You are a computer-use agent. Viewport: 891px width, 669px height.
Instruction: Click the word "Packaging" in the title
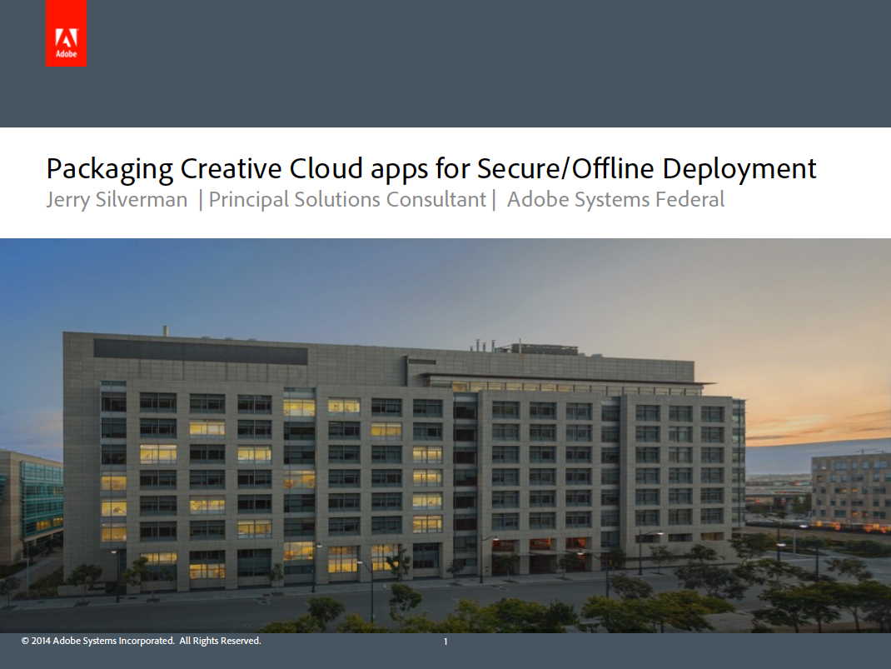pos(110,169)
